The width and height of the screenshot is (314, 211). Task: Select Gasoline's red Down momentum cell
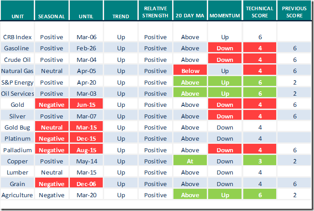[225, 49]
